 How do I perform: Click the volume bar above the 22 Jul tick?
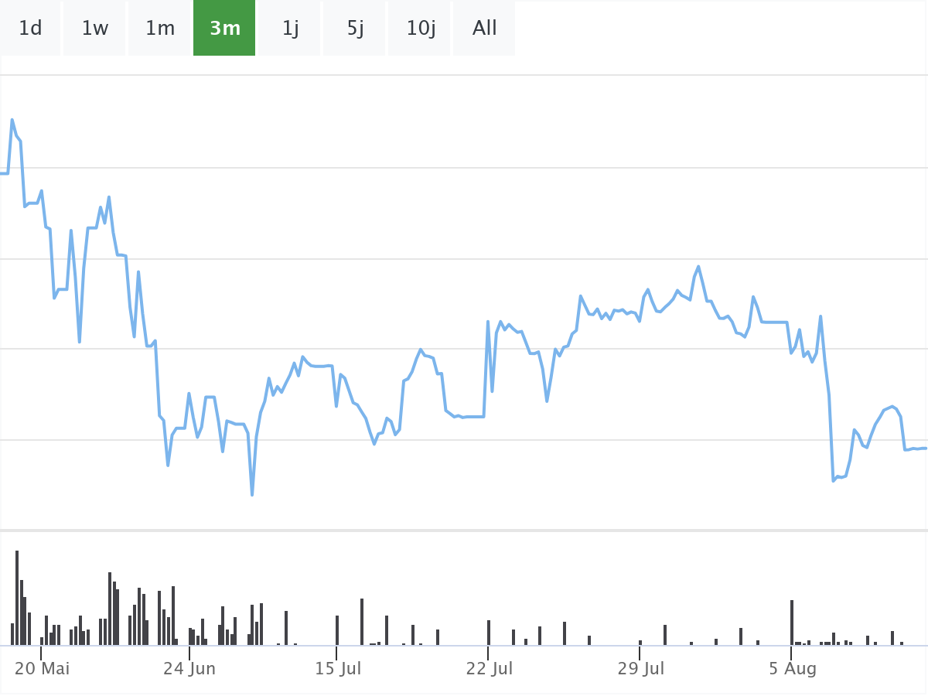pos(489,633)
